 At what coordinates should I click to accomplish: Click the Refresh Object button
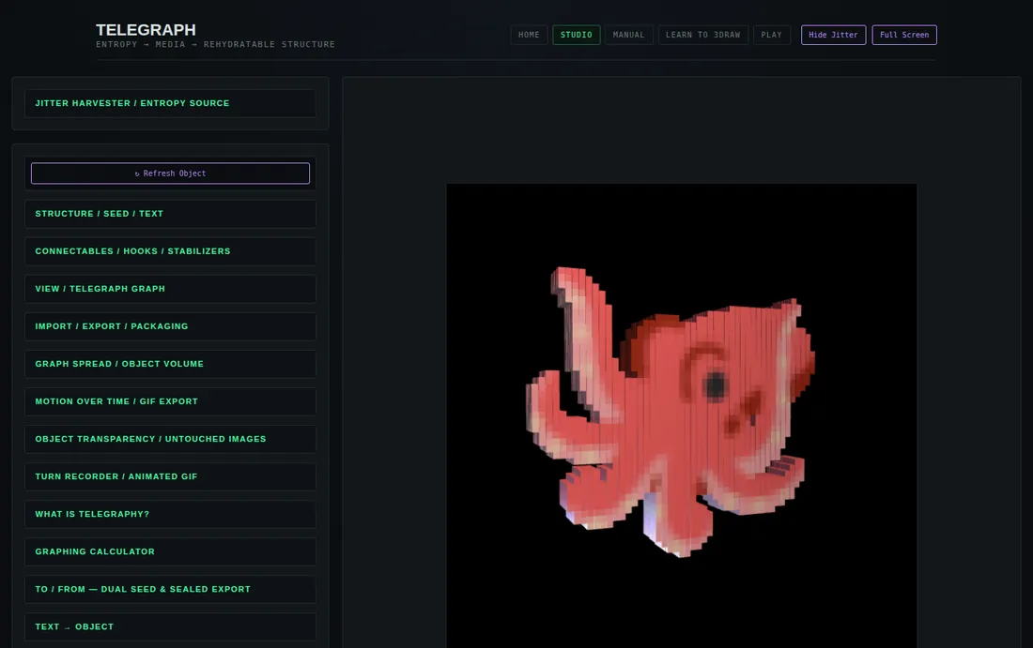tap(170, 173)
